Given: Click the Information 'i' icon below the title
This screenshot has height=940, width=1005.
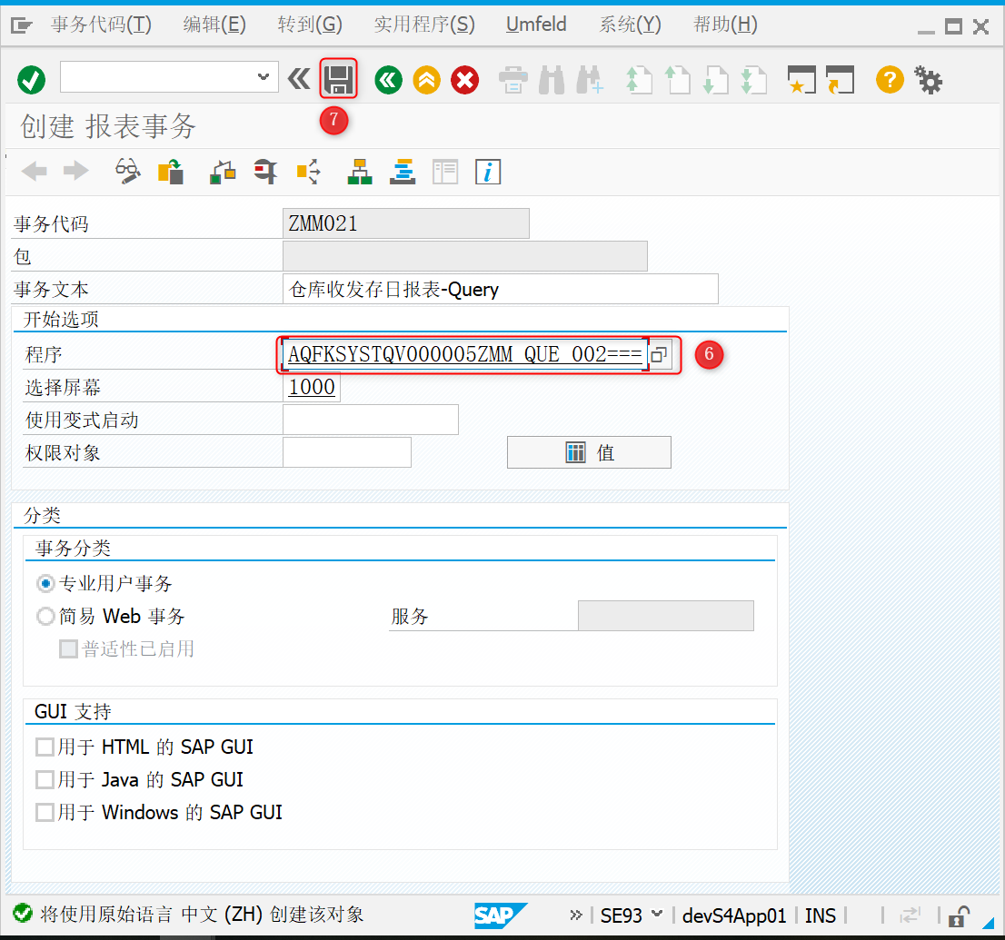Looking at the screenshot, I should 488,172.
